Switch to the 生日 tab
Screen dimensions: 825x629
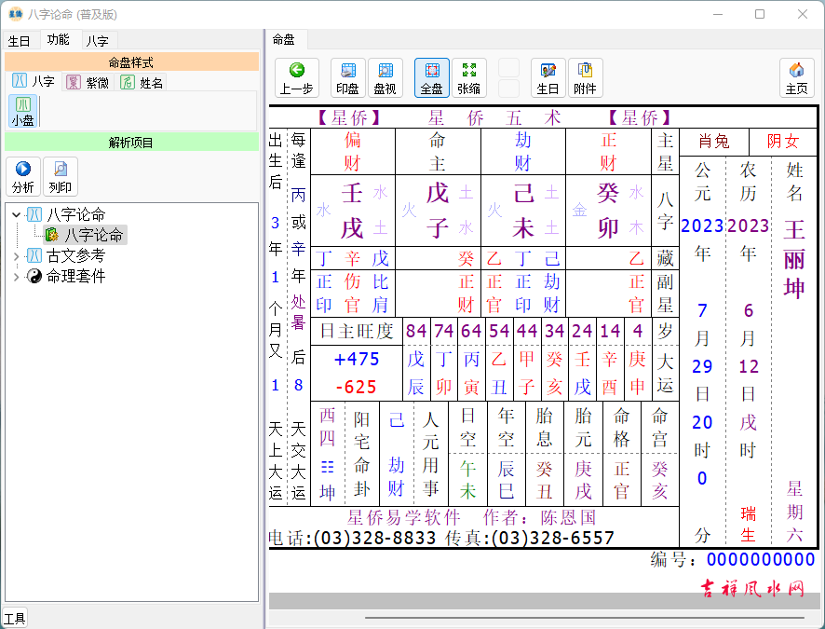[19, 40]
